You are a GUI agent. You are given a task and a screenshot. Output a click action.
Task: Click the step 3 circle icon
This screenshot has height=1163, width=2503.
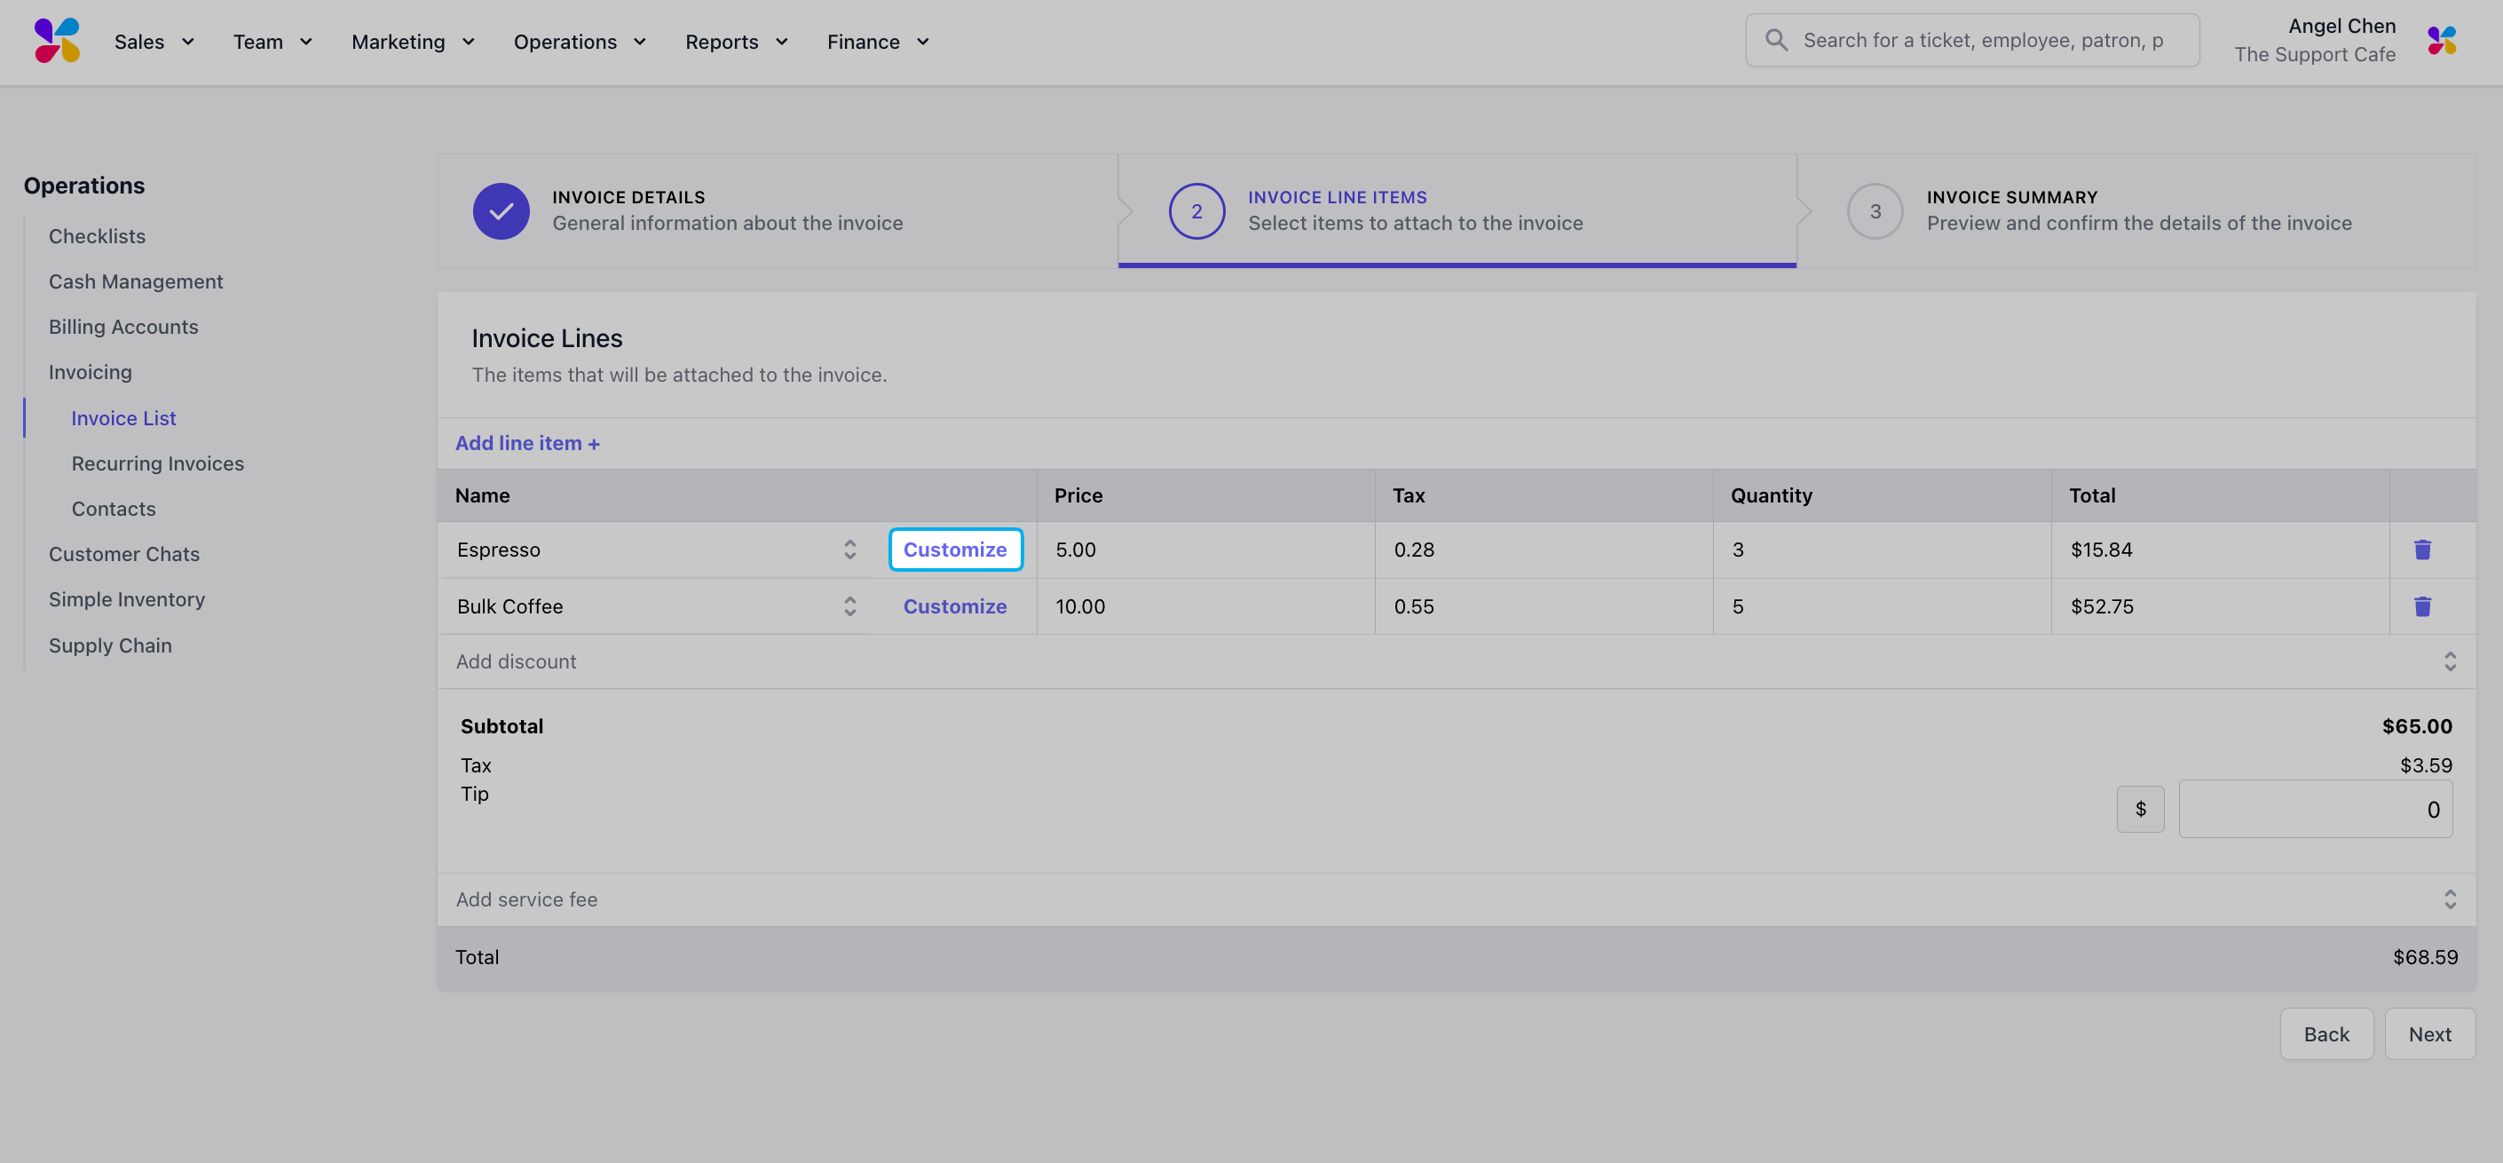click(x=1875, y=210)
